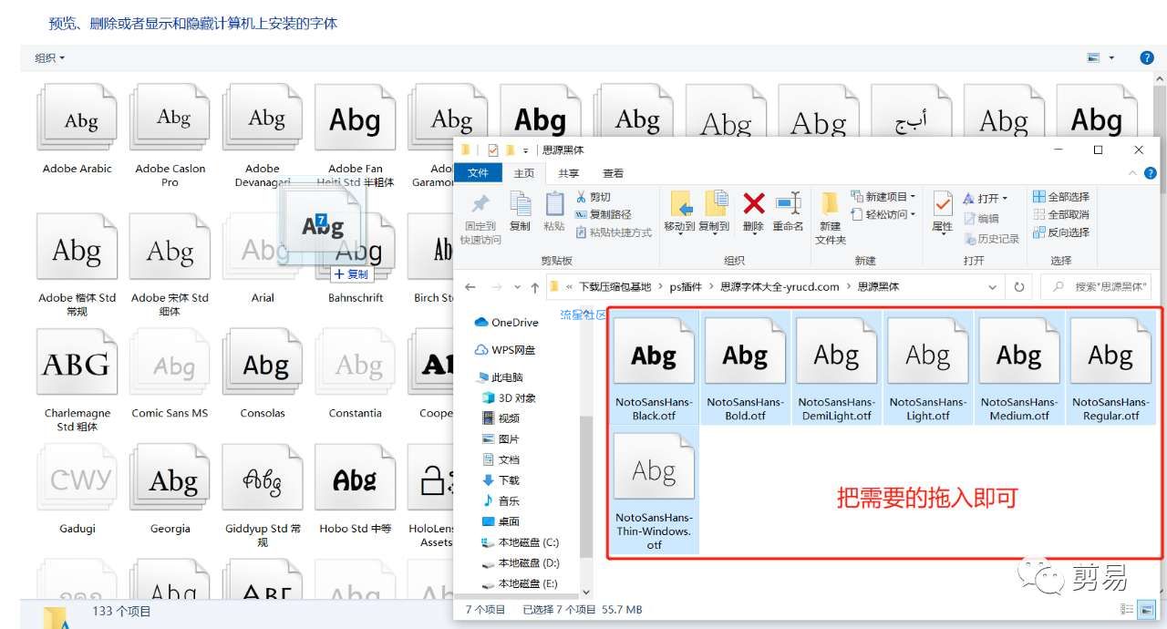1167x629 pixels.
Task: Select Georgia font in Fonts window
Action: (170, 489)
